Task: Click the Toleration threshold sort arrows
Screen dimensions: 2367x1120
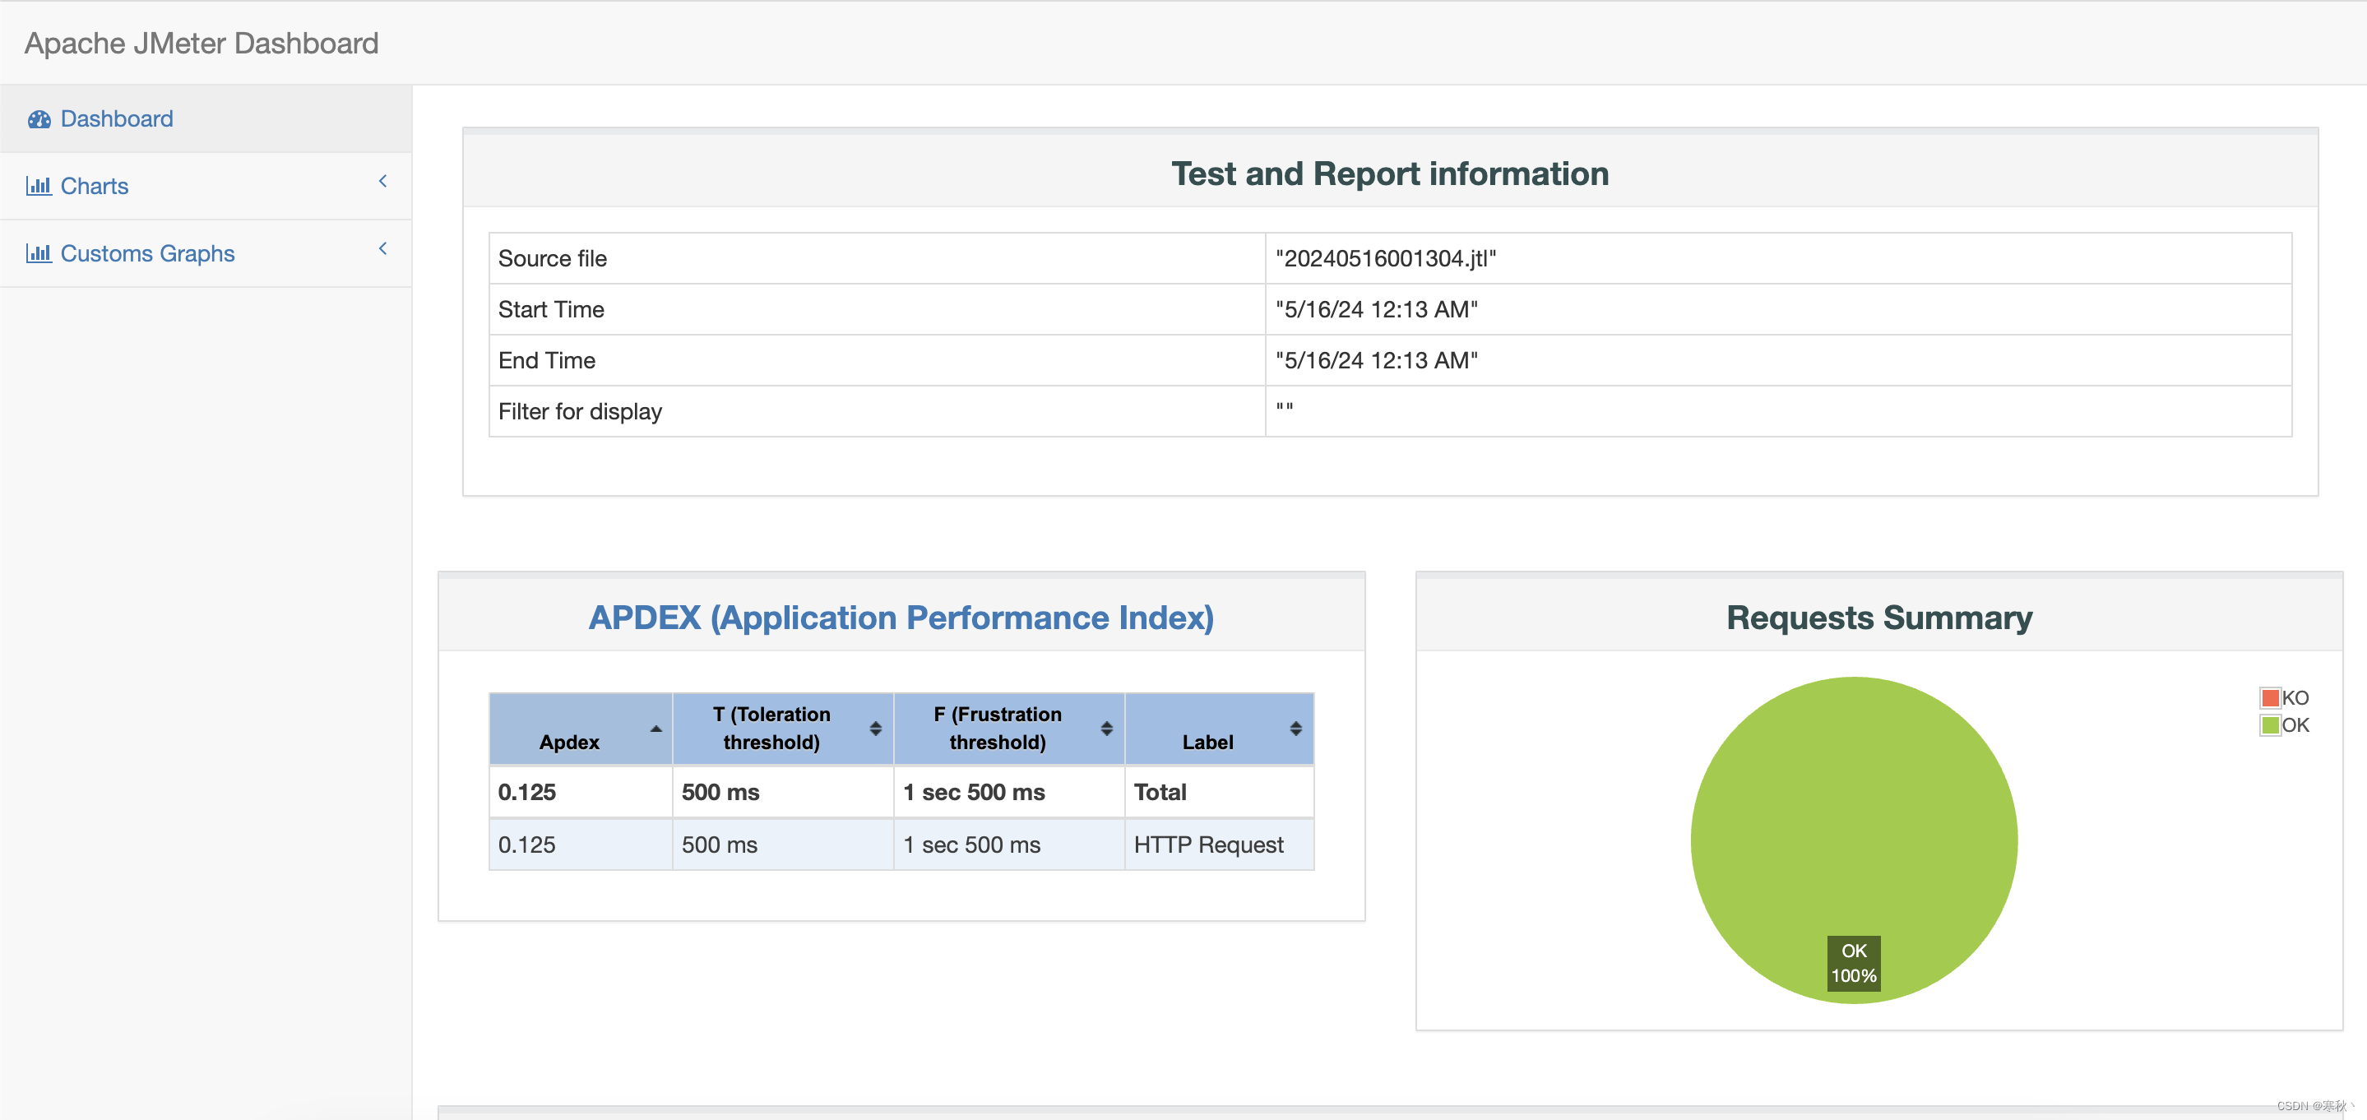Action: coord(876,729)
